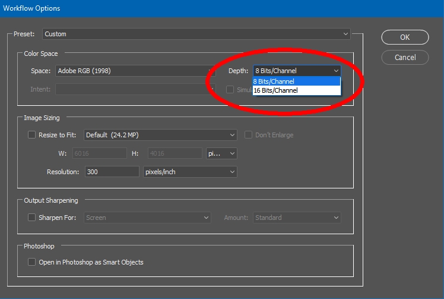Open the pixels/inch units dropdown
Screen dimensions: 444x299
[x=190, y=172]
